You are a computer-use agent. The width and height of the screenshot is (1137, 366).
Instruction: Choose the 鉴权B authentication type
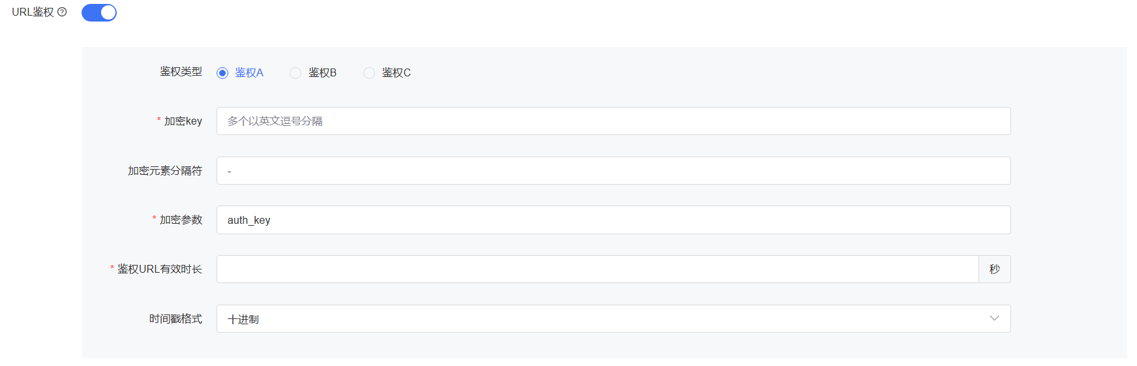pyautogui.click(x=296, y=73)
